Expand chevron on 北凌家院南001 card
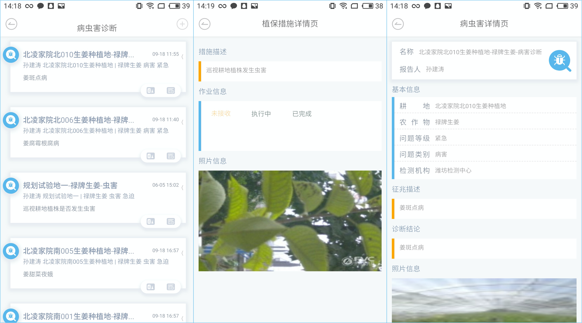This screenshot has height=323, width=582. [x=182, y=318]
